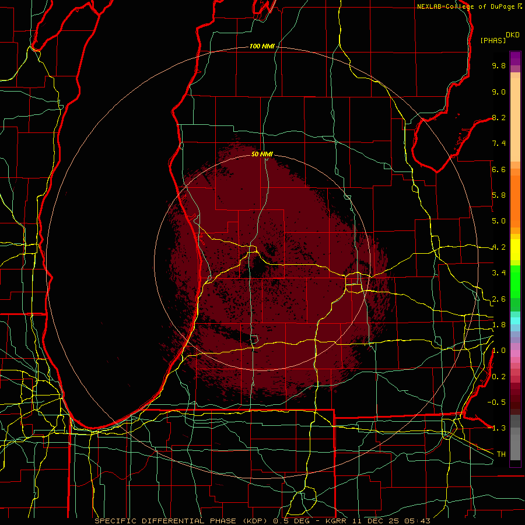
Task: Click the 100 NMI range ring label
Action: coord(262,46)
